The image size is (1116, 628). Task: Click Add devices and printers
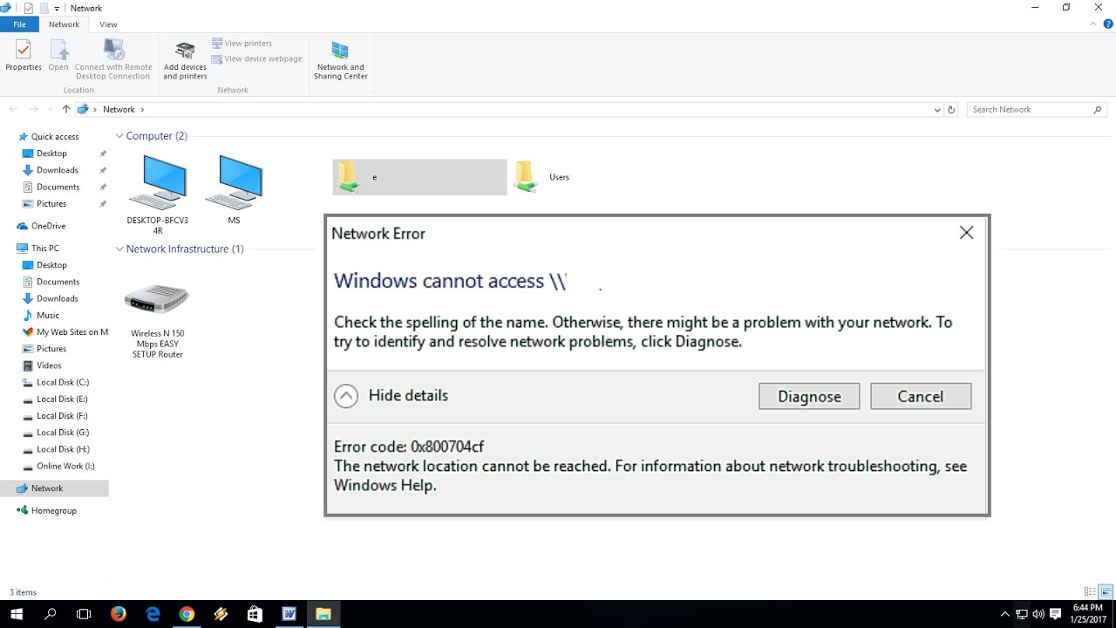(x=185, y=59)
